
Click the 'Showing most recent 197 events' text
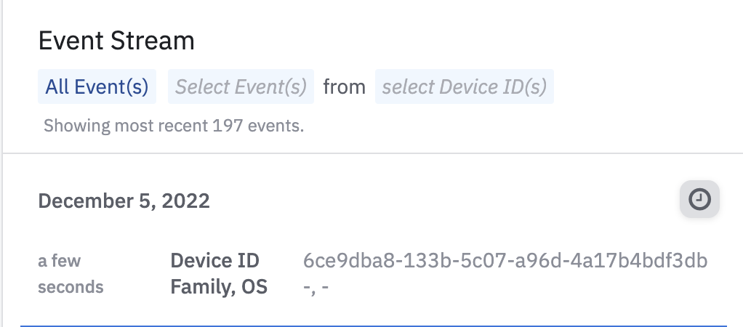(x=173, y=126)
